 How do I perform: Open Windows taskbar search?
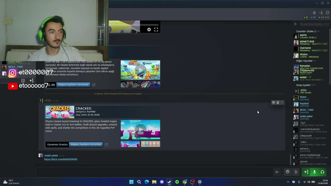139,182
